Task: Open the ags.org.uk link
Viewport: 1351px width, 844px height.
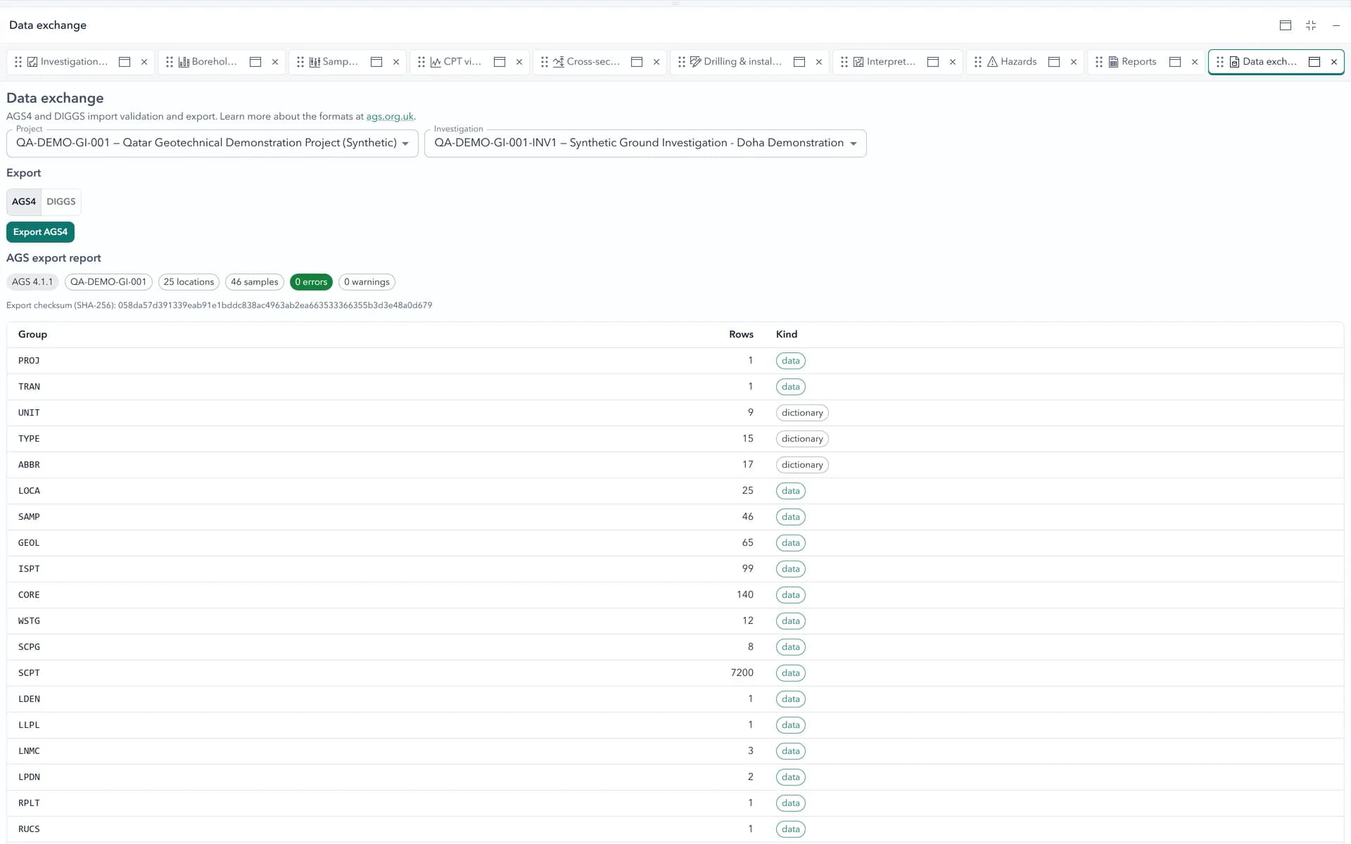Action: [x=390, y=117]
